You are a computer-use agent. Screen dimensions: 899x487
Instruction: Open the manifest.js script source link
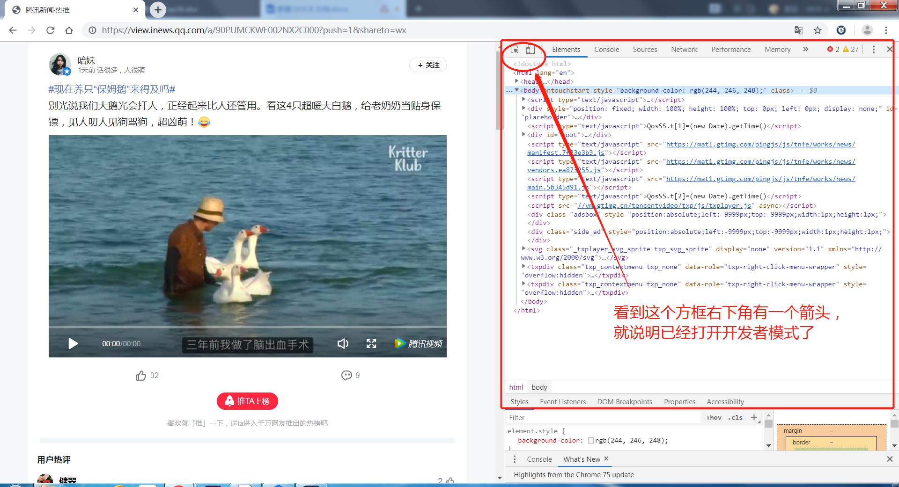(x=691, y=148)
